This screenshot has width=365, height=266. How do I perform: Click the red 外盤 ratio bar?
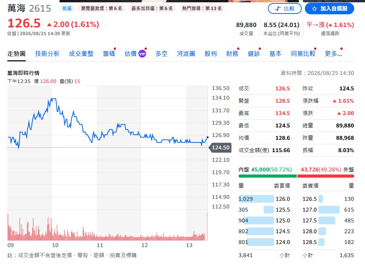tap(326, 176)
